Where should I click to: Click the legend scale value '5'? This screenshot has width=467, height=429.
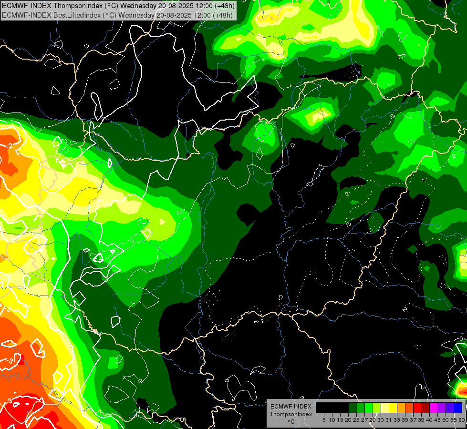[x=324, y=420]
